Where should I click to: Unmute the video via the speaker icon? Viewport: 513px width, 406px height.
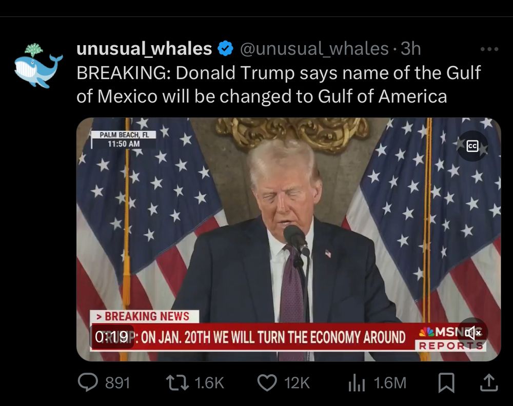(472, 333)
